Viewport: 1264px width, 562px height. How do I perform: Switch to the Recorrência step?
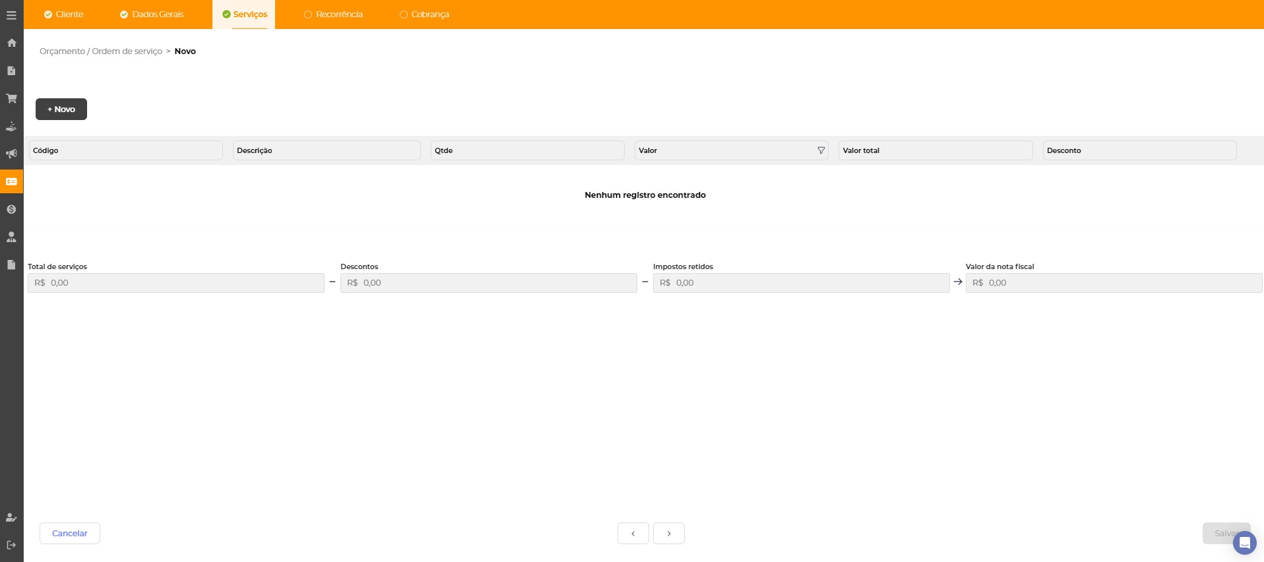pos(333,15)
